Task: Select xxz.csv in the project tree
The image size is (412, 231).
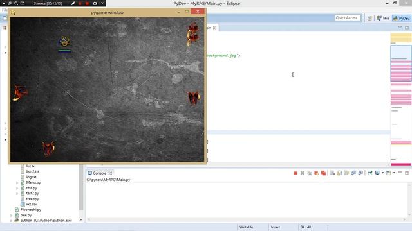Action: click(x=32, y=204)
